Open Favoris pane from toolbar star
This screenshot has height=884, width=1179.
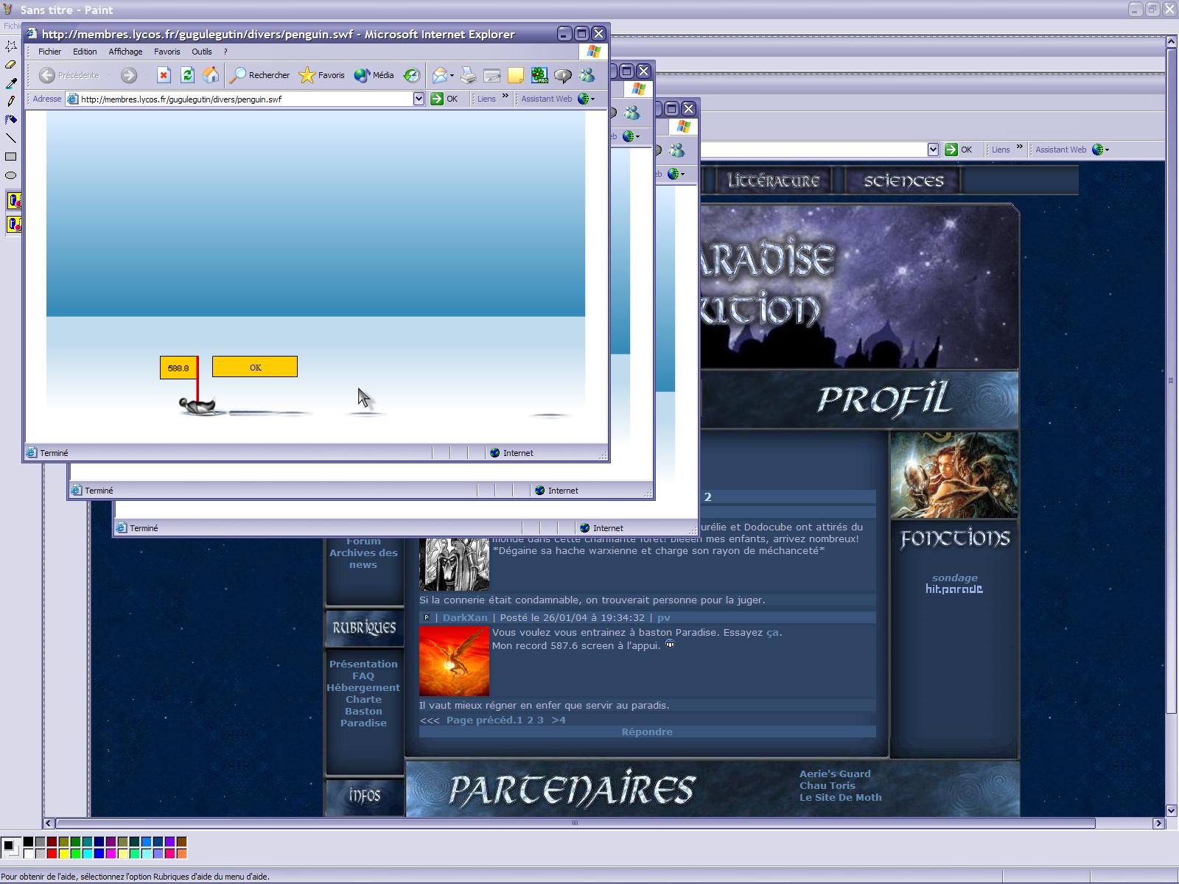pos(322,75)
